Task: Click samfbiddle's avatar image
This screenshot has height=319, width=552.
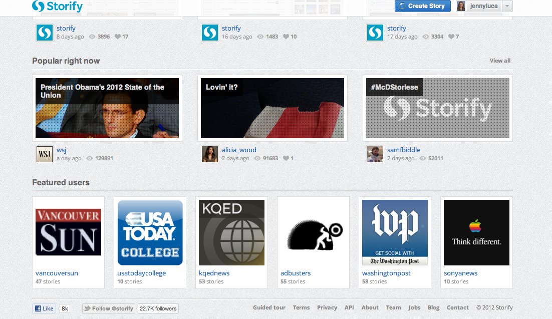Action: [375, 154]
